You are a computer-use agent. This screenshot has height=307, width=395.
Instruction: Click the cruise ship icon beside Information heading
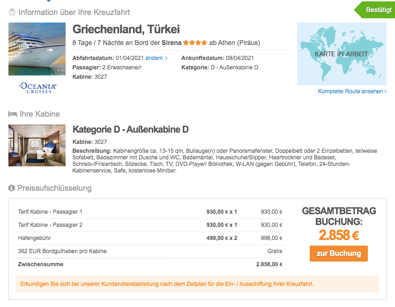[12, 12]
